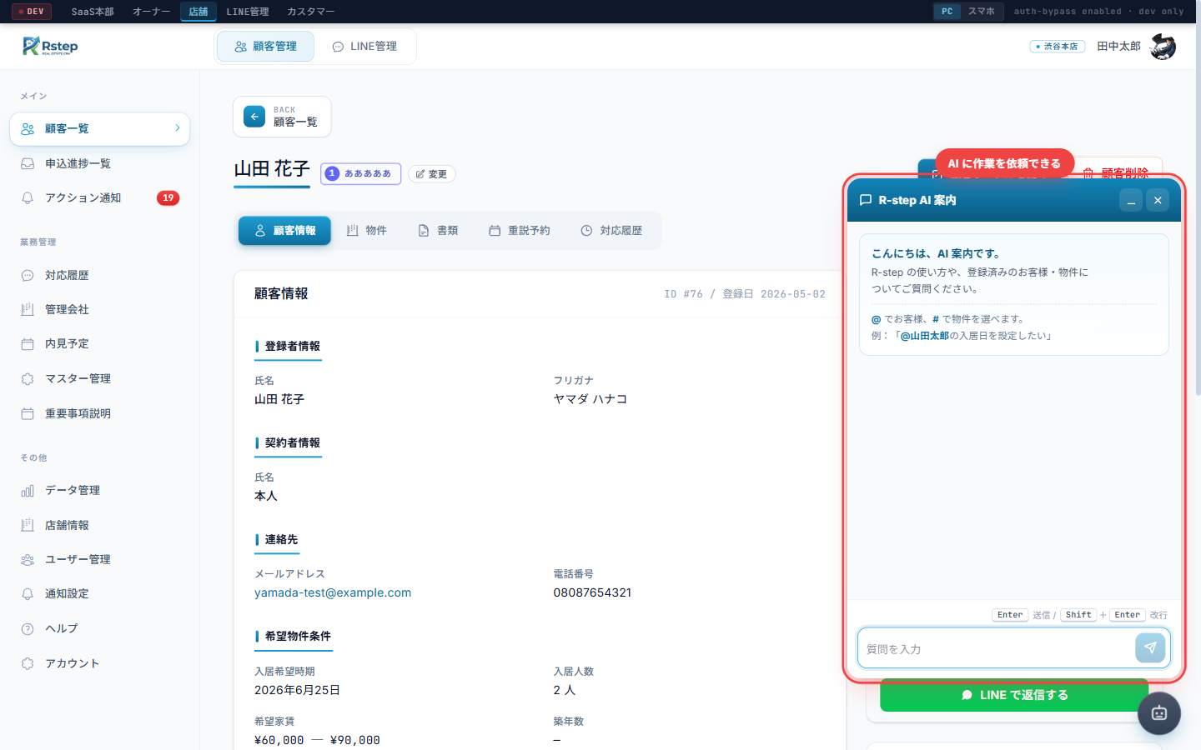Viewport: 1201px width, 750px height.
Task: Open the 渋谷本店 store selector
Action: (1058, 47)
